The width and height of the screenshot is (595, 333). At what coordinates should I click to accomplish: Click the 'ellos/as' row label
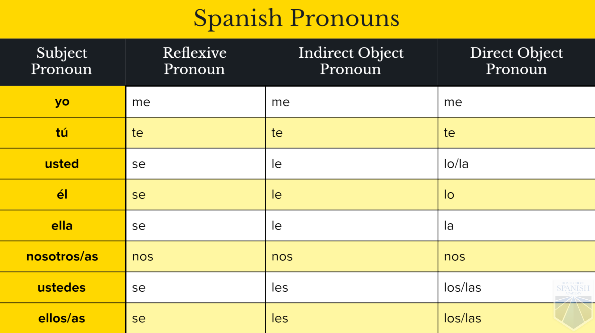(x=62, y=318)
